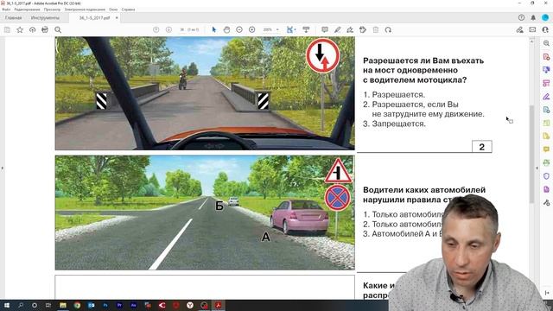The width and height of the screenshot is (553, 311).
Task: Open Windows Start menu
Action: (x=7, y=305)
